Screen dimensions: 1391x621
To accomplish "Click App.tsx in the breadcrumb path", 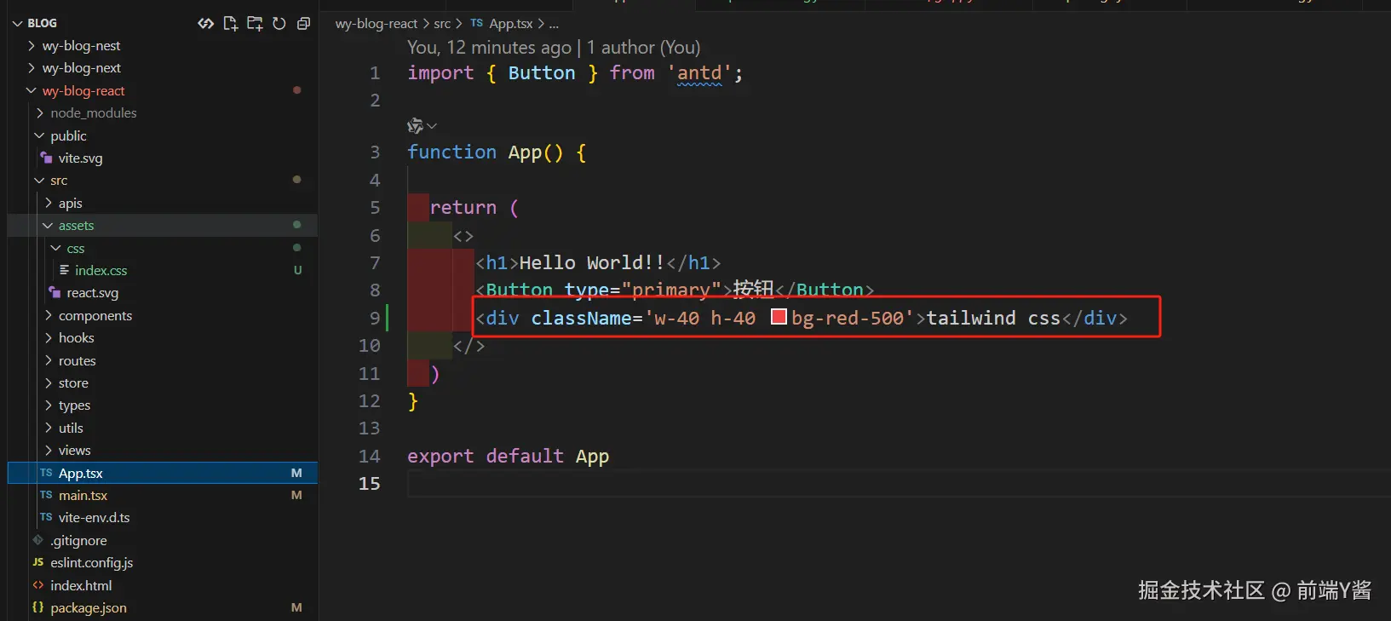I will click(511, 24).
